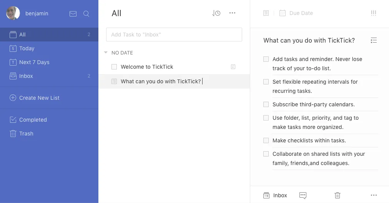
Task: Open the comments speech bubble icon
Action: 303,195
